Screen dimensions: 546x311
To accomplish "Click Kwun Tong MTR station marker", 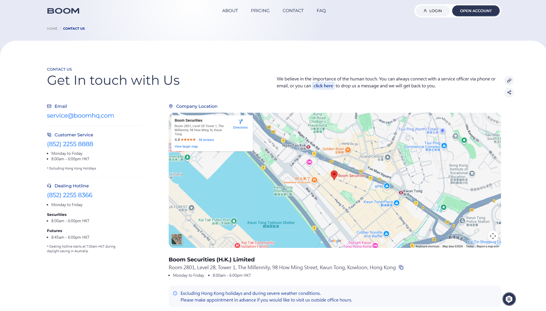I will click(401, 192).
